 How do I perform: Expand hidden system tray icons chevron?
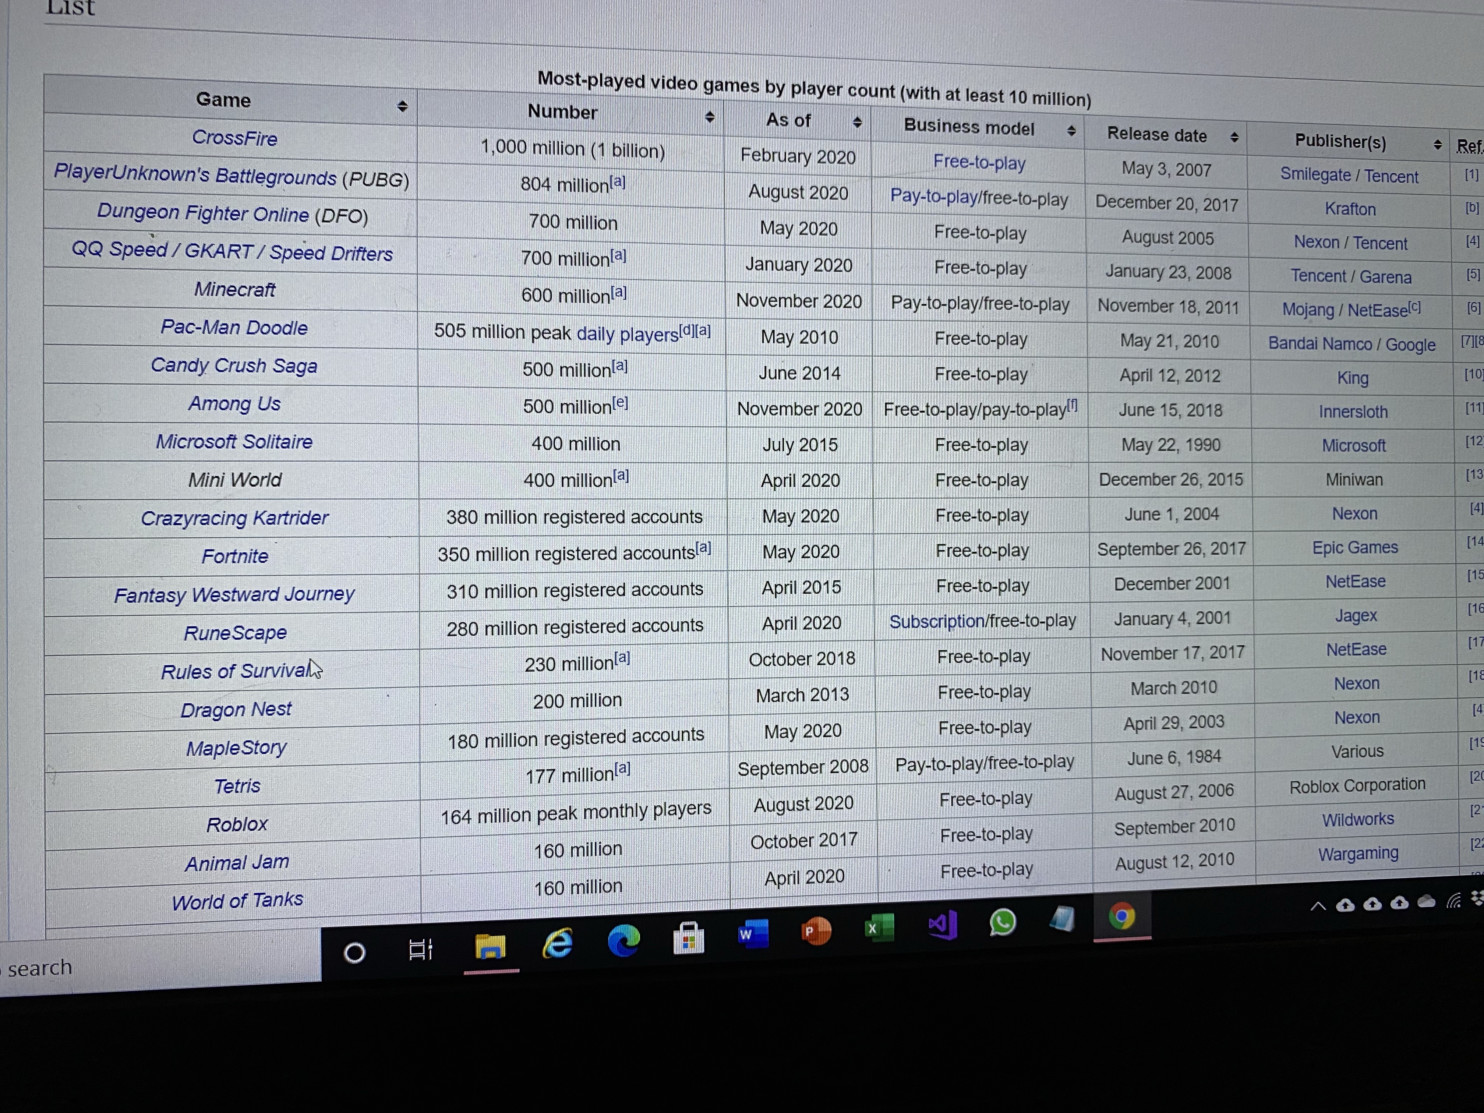[x=1318, y=907]
